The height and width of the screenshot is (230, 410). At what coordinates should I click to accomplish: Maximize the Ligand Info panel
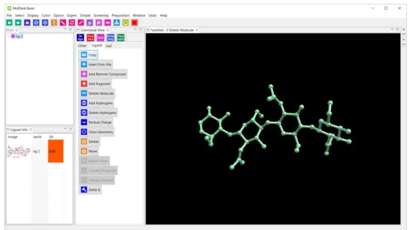point(70,129)
